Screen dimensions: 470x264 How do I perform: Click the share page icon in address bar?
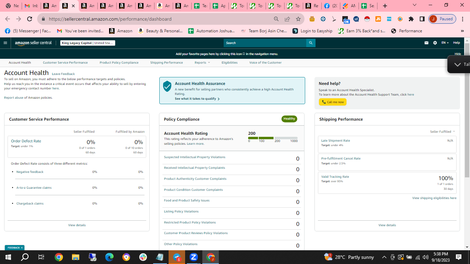[x=287, y=19]
